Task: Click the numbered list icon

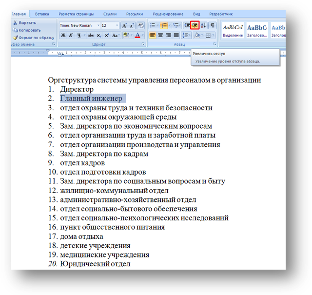Action: (x=164, y=25)
